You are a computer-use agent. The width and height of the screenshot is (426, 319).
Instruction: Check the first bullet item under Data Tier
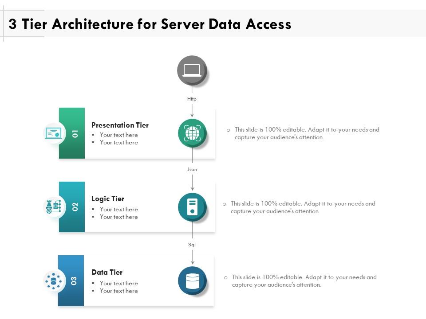pos(118,283)
